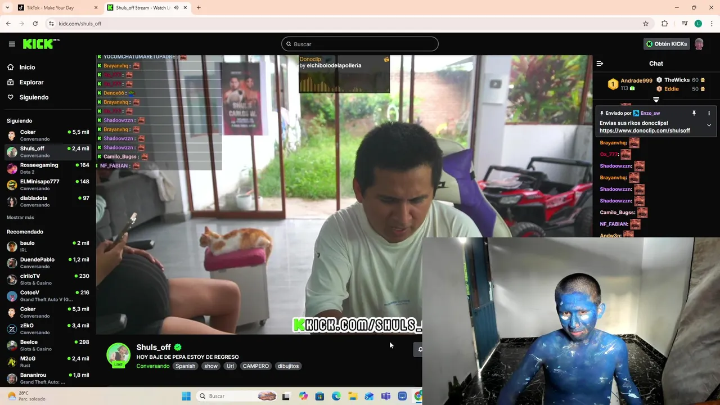Open Microsoft Edge from the taskbar
720x405 pixels.
[x=336, y=396]
